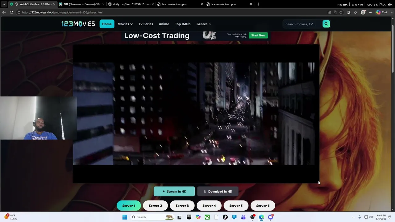Open the browser tab list dropdown
The height and width of the screenshot is (222, 395).
[4, 4]
